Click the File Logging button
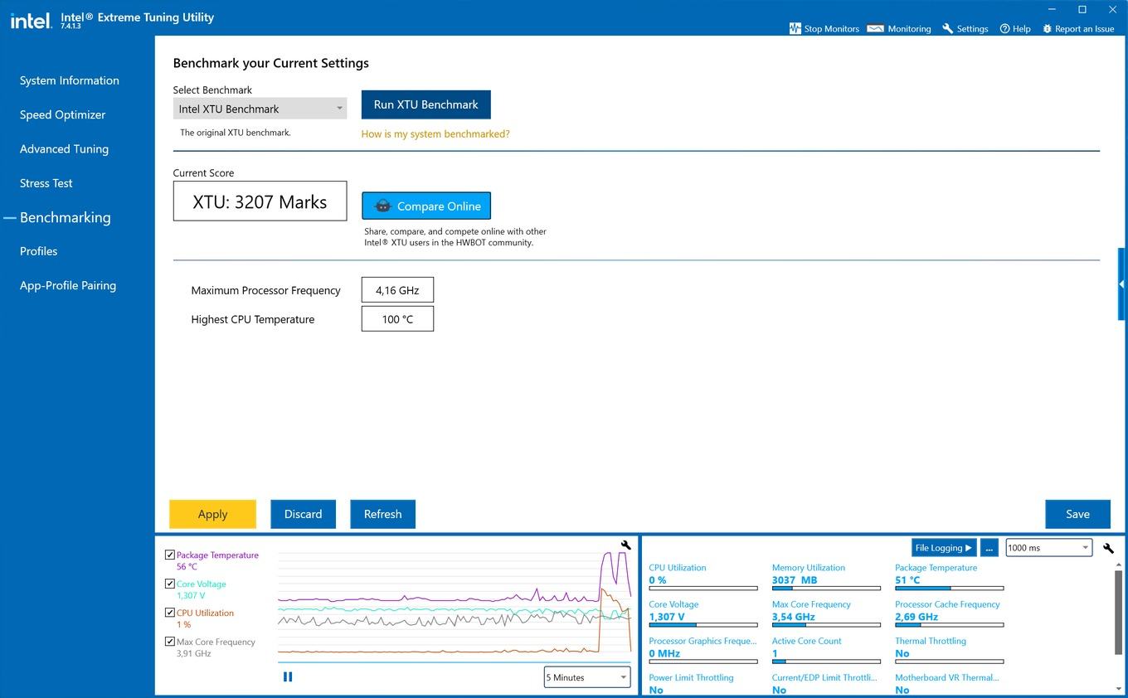Screen dimensions: 1128x698 [943, 548]
